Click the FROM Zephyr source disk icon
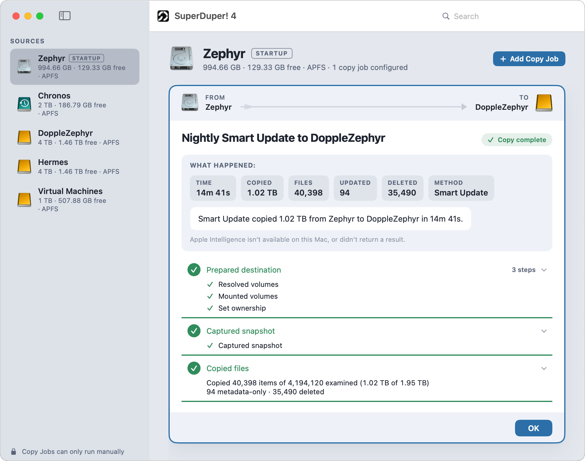585x461 pixels. 190,102
